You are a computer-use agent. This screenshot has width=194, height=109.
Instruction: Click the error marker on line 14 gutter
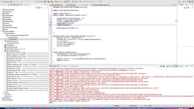(50, 25)
